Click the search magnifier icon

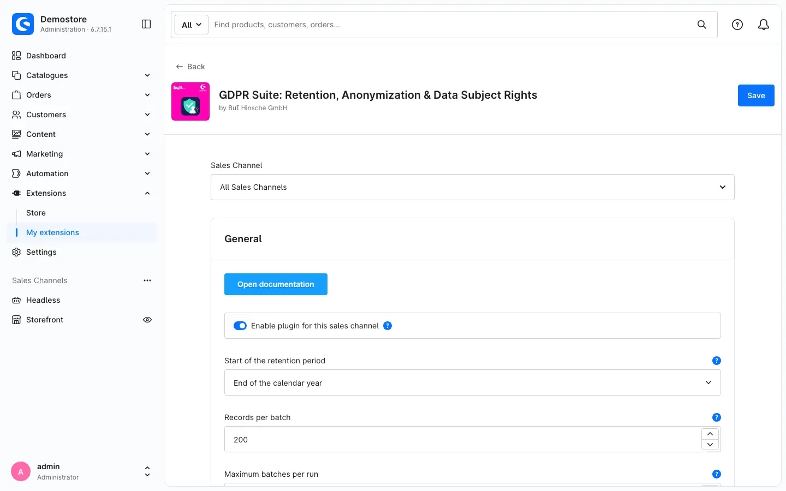tap(702, 25)
